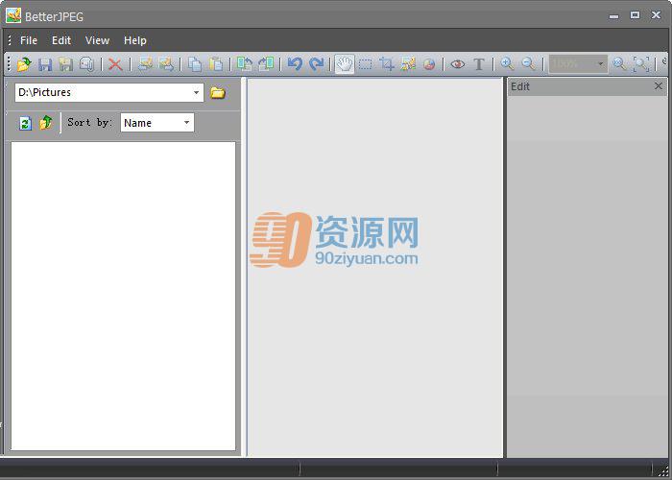Open the Help menu
The width and height of the screenshot is (672, 480).
135,40
